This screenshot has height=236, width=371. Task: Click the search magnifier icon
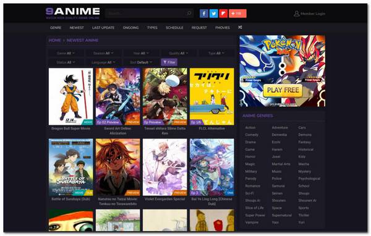click(x=189, y=13)
